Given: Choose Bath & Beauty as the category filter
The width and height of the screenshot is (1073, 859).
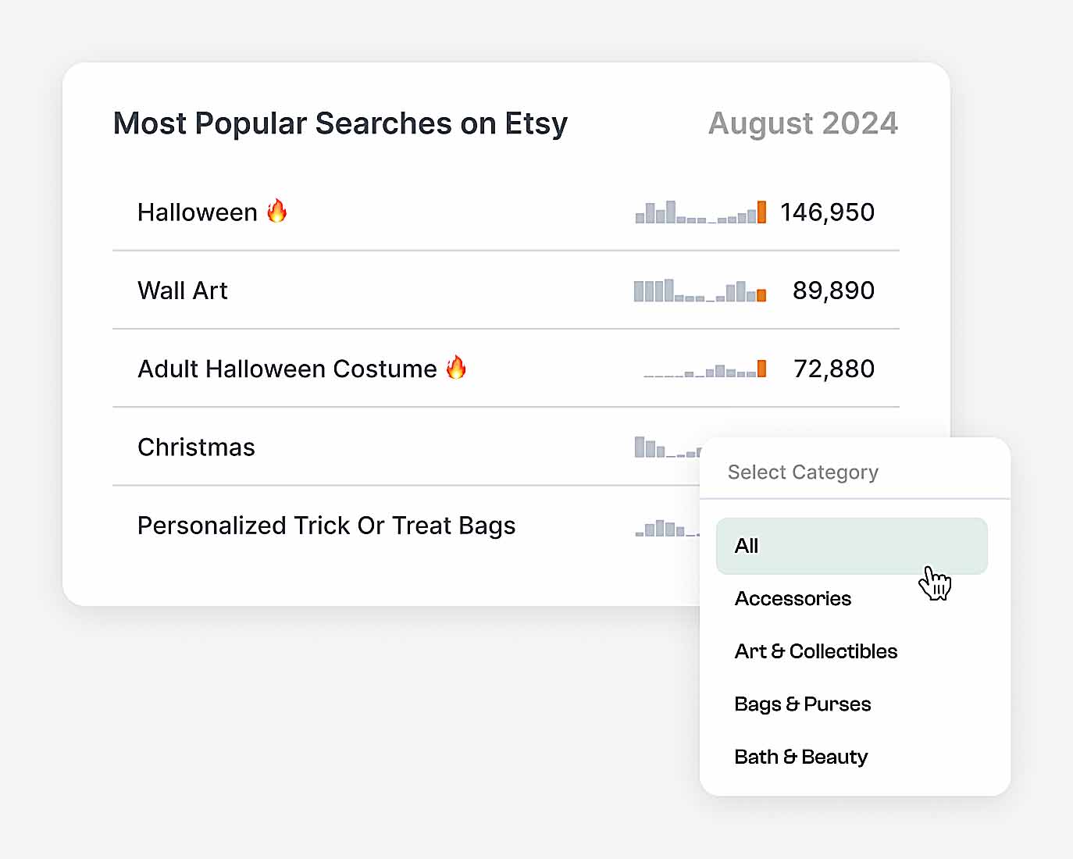Looking at the screenshot, I should tap(800, 756).
